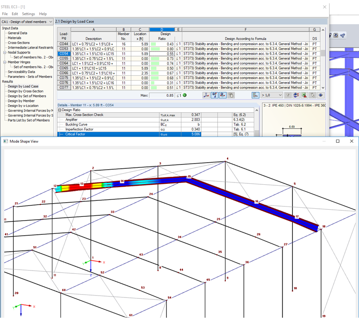This screenshot has height=321, width=359.
Task: Click the export to Excel icon
Action: coord(304,95)
